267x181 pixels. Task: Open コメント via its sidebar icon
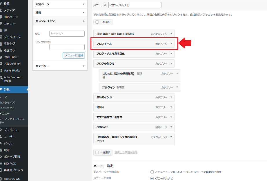[x=1, y=24]
